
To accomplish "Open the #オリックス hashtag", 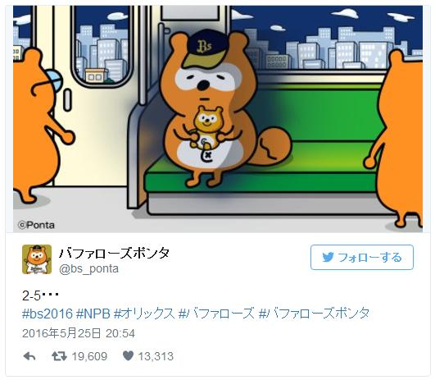I will pyautogui.click(x=144, y=314).
